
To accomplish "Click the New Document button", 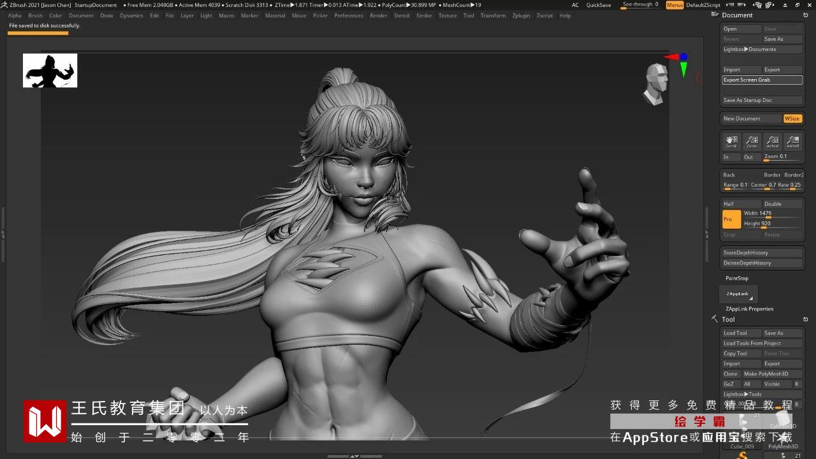I will 752,119.
